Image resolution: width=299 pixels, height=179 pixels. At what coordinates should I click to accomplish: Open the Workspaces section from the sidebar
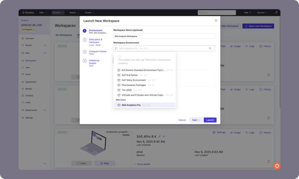tap(31, 60)
